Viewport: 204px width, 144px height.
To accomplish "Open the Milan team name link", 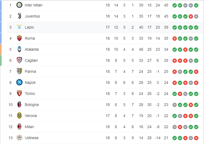I will pyautogui.click(x=29, y=127).
